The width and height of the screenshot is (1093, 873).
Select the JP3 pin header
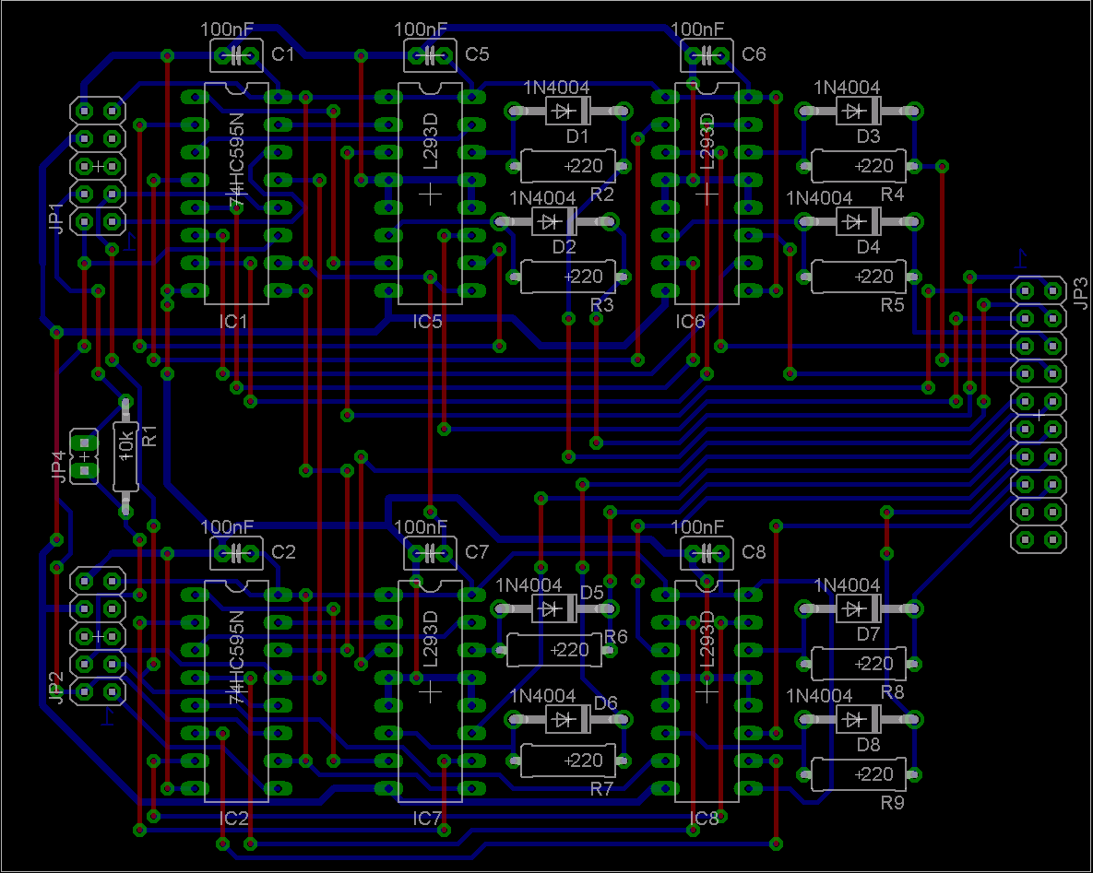(1039, 415)
